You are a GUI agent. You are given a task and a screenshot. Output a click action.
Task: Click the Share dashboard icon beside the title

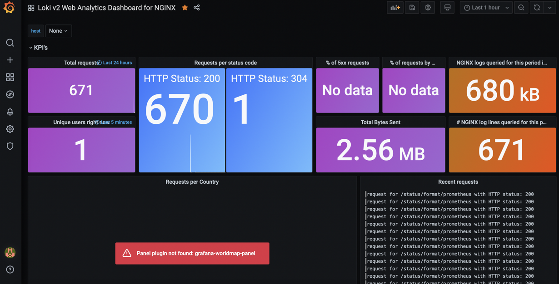(x=196, y=7)
